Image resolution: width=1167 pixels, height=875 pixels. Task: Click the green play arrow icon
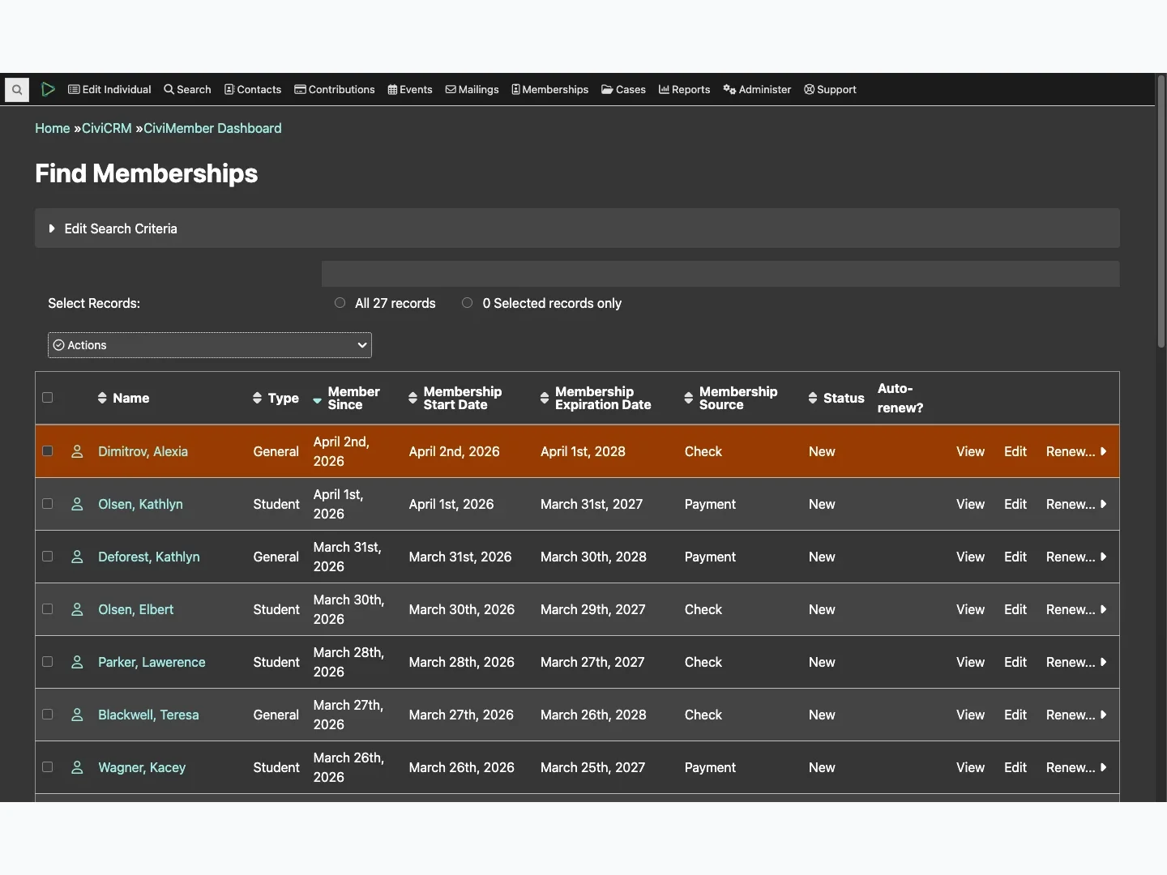[x=48, y=90]
